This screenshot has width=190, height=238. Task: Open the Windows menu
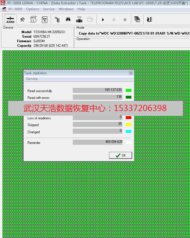click(x=66, y=9)
